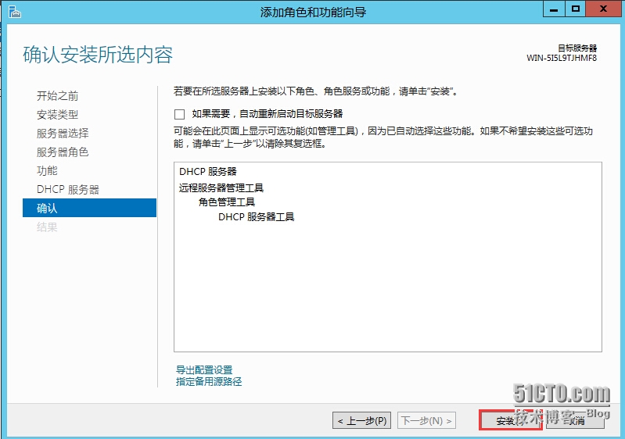Open the 导出配置设置 link

[x=204, y=369]
